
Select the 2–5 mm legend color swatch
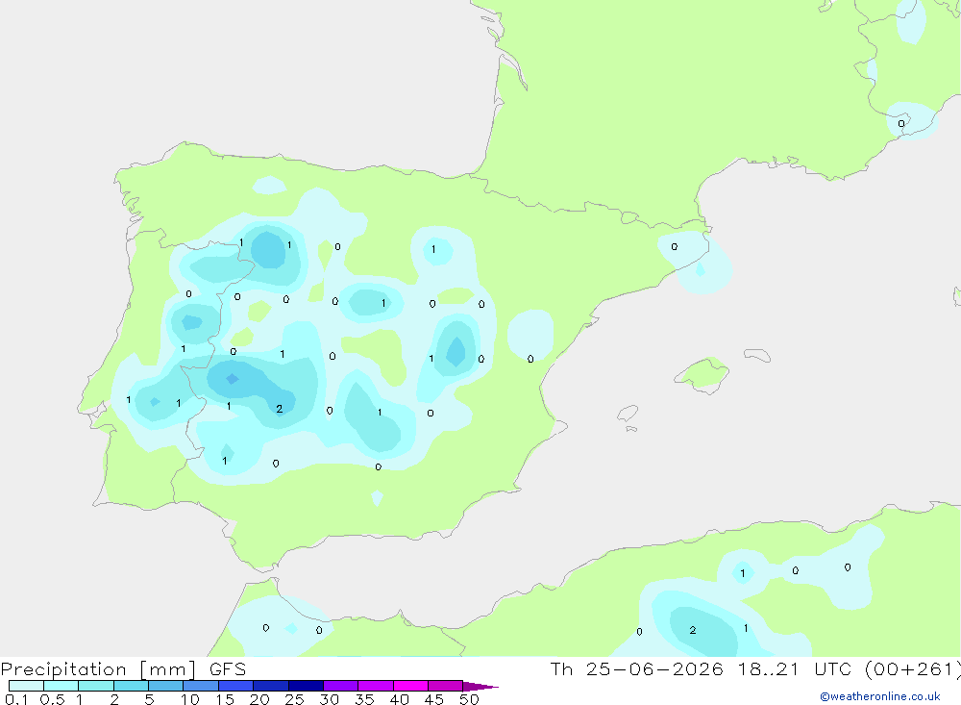coord(131,686)
